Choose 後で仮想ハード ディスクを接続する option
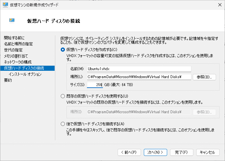The height and width of the screenshot is (161, 225). tap(63, 124)
